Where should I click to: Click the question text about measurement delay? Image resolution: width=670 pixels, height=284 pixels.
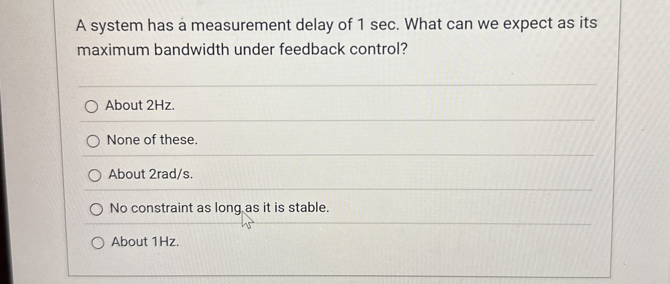click(307, 36)
